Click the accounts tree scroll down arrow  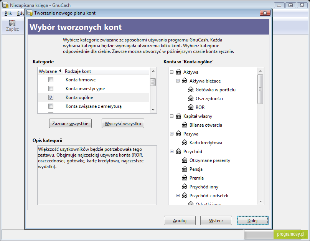(261, 201)
